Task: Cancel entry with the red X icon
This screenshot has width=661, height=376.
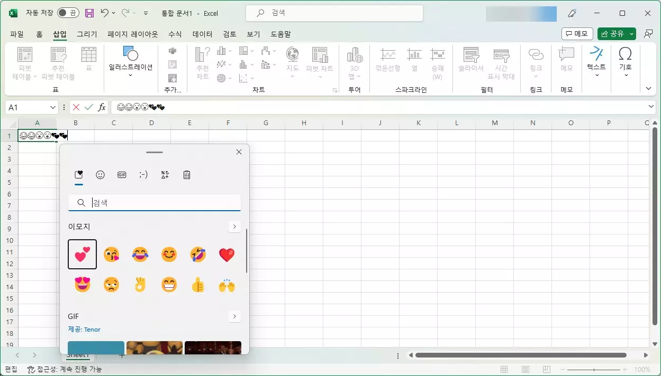Action: pos(76,107)
